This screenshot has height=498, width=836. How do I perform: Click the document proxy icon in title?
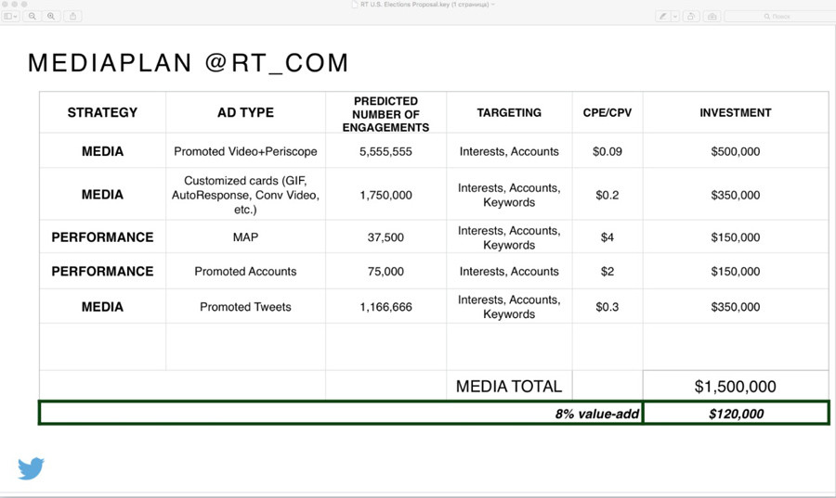[355, 5]
